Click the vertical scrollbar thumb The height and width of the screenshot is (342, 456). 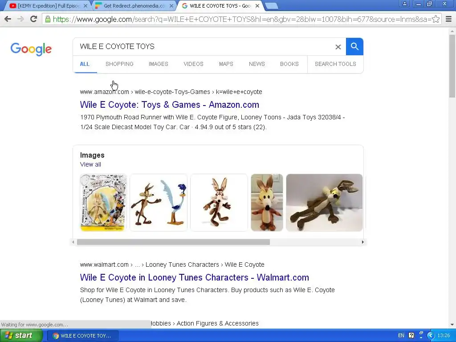(452, 66)
